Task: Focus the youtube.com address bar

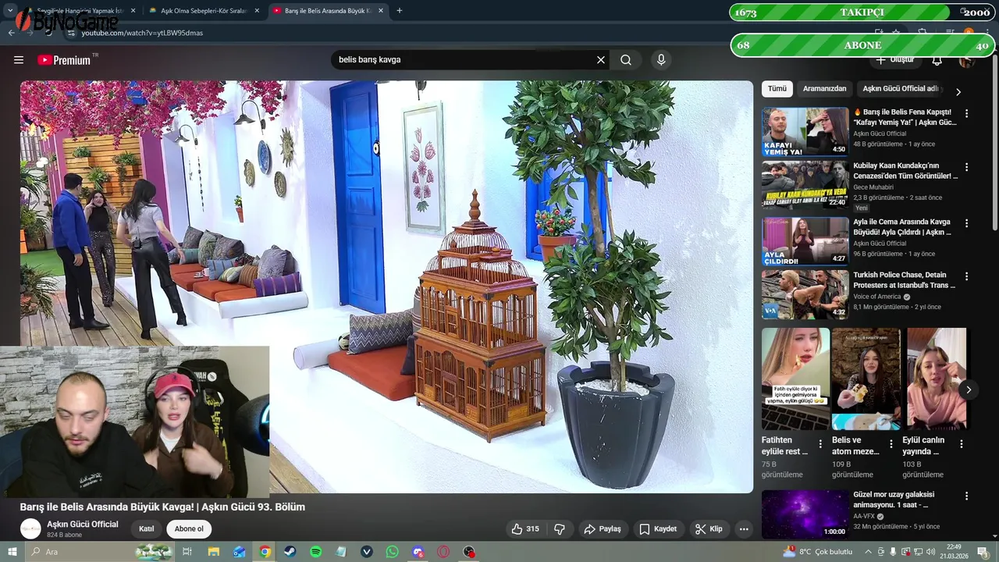Action: click(468, 33)
